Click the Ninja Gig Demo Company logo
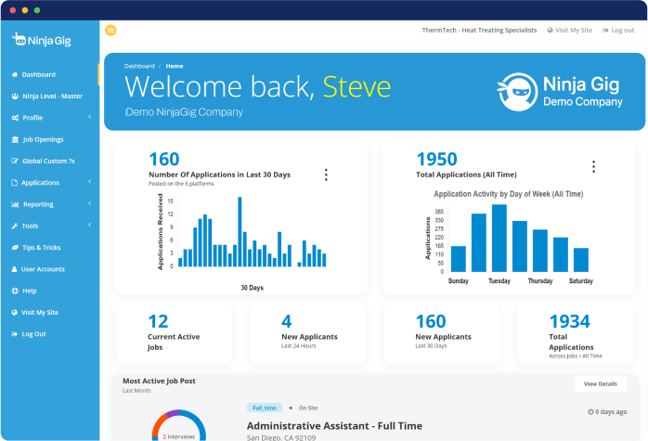 (560, 92)
